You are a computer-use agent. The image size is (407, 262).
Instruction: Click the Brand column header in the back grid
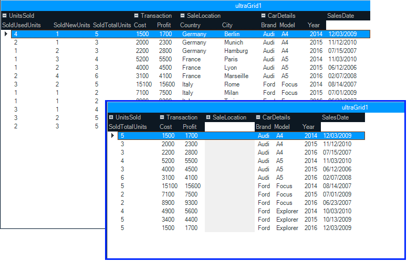pos(269,25)
